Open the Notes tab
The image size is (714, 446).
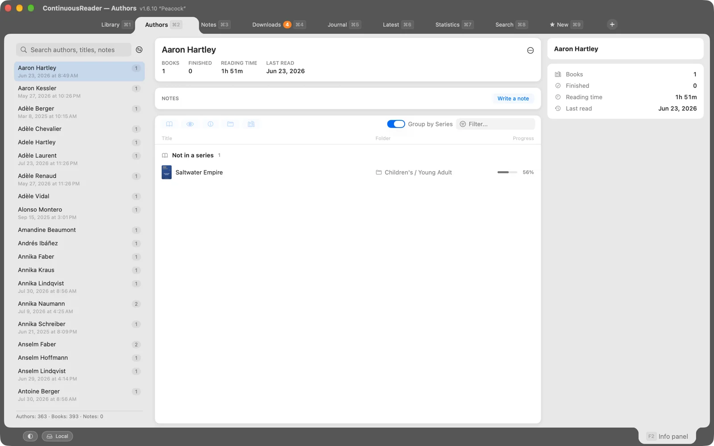coord(215,25)
